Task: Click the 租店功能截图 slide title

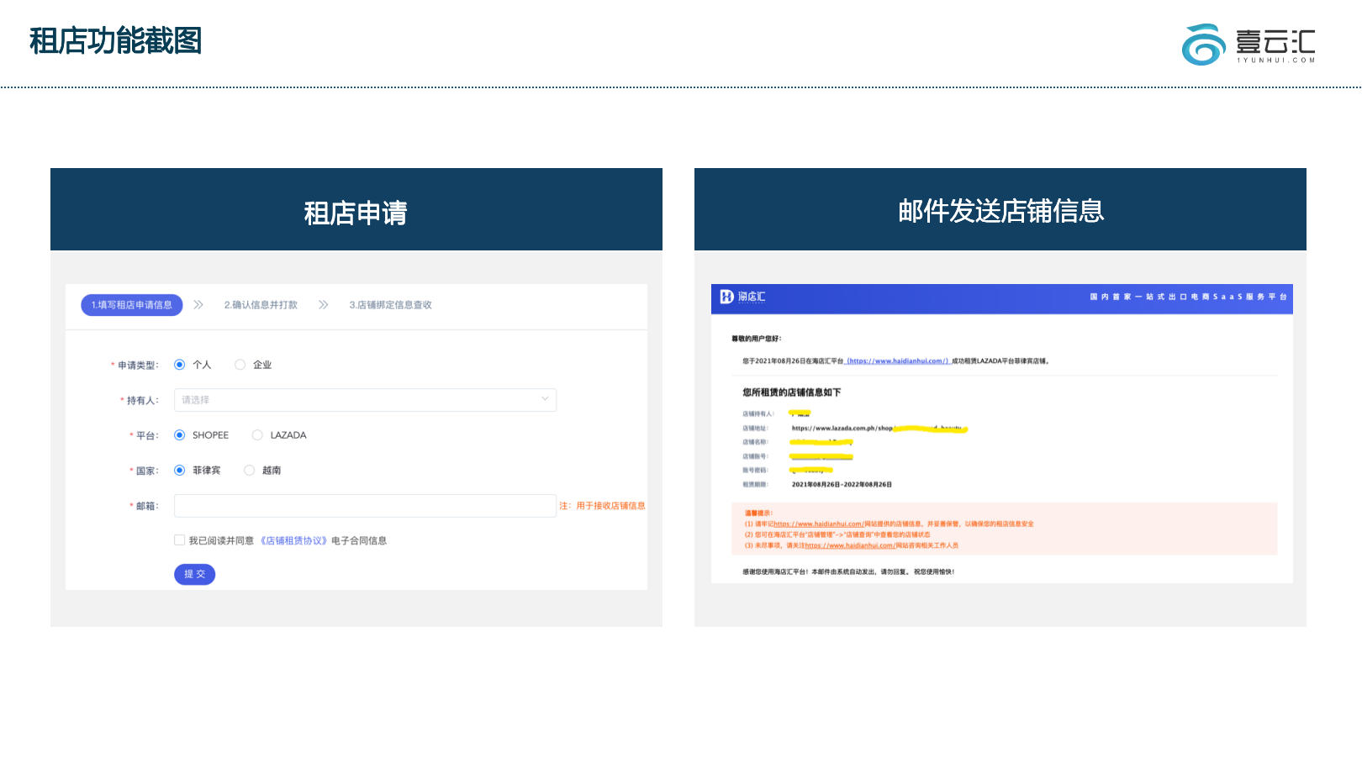Action: (116, 40)
